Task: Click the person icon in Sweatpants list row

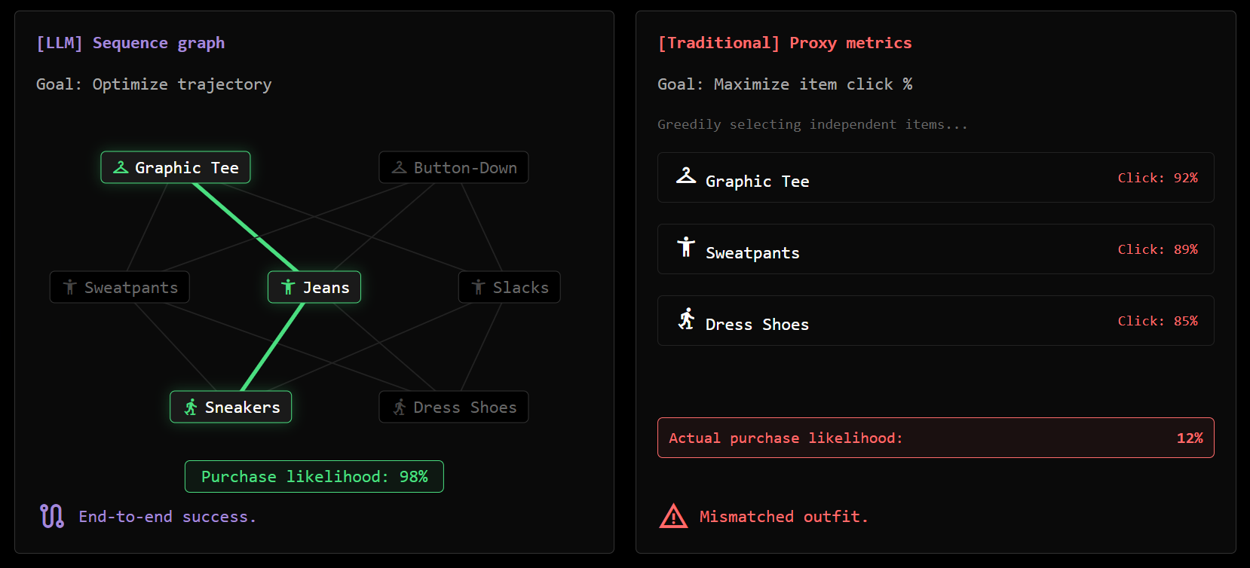Action: [686, 247]
